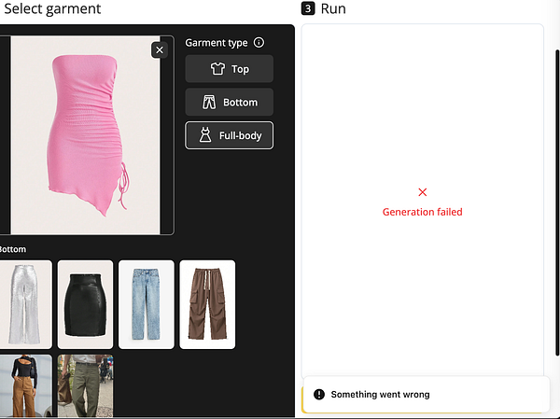560x419 pixels.
Task: Choose the Full-body garment type
Action: (x=230, y=135)
